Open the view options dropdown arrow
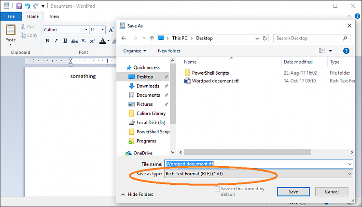362x207 pixels. 330,51
